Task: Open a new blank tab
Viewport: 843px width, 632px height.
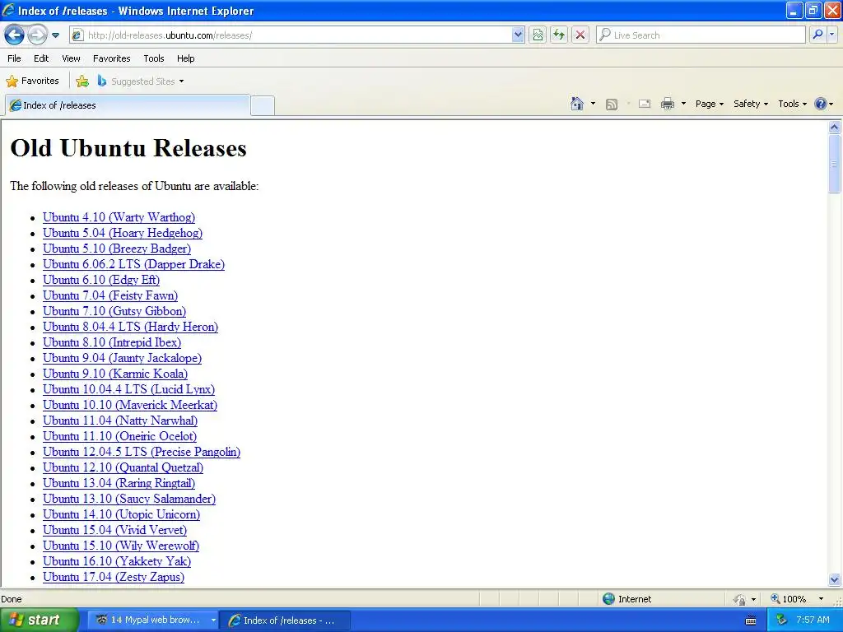Action: click(x=263, y=105)
